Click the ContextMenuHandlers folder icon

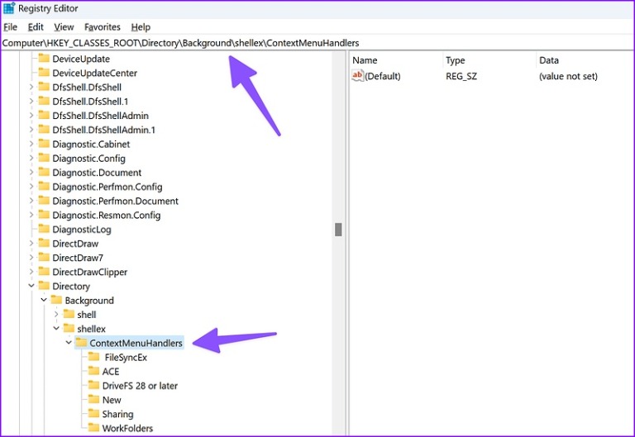click(81, 342)
